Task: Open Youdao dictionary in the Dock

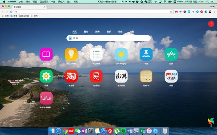Action: click(x=71, y=131)
